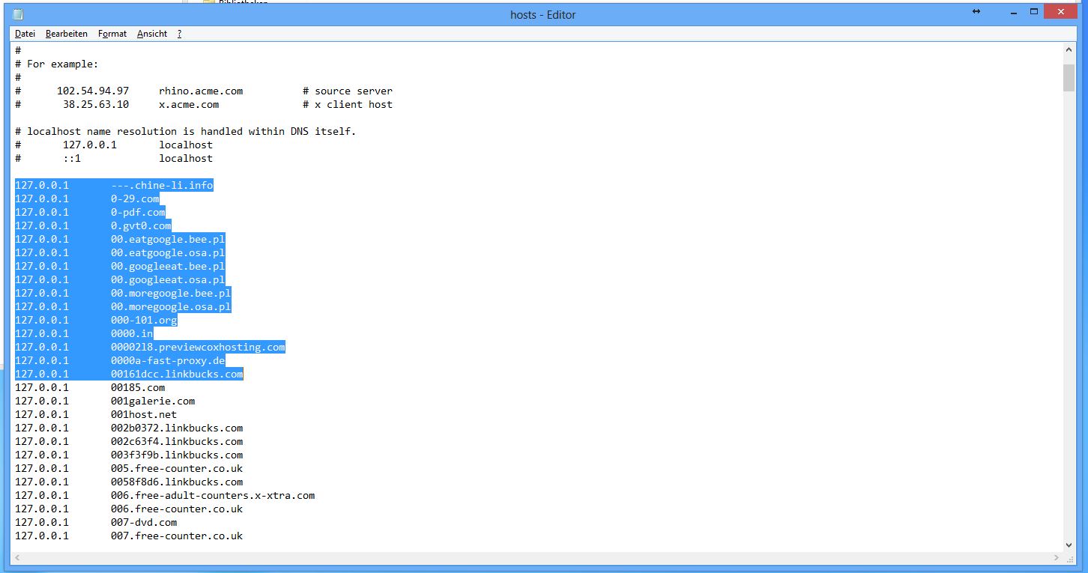The image size is (1088, 573).
Task: Click 'localhost' on the commented 127.0.0.1 line
Action: [186, 145]
